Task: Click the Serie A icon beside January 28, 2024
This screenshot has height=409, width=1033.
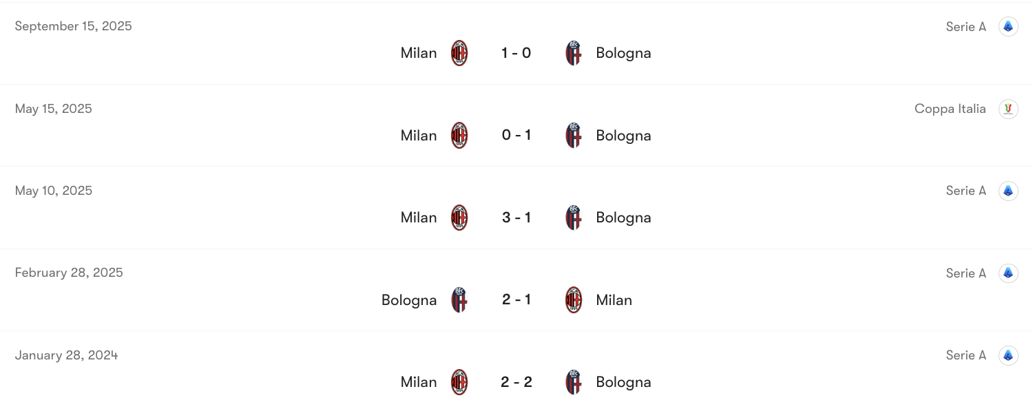Action: pos(1008,355)
